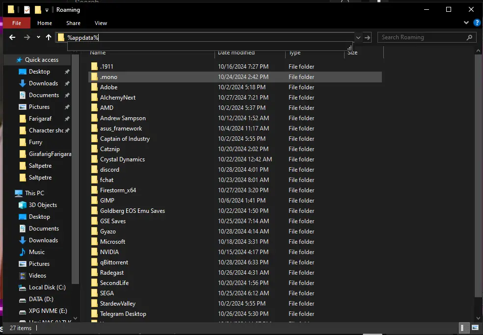
Task: Open the address bar history dropdown
Action: point(358,38)
